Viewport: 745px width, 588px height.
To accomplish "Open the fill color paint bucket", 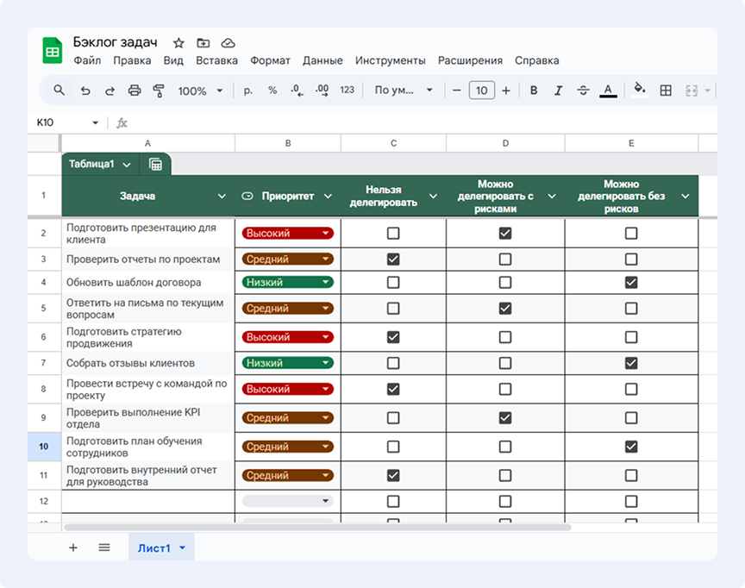I will (x=639, y=90).
